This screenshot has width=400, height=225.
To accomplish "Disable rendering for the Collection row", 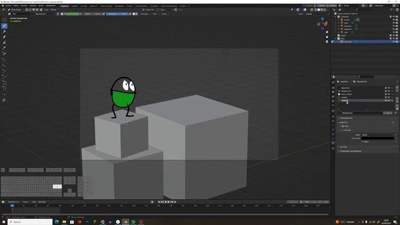I will click(397, 17).
